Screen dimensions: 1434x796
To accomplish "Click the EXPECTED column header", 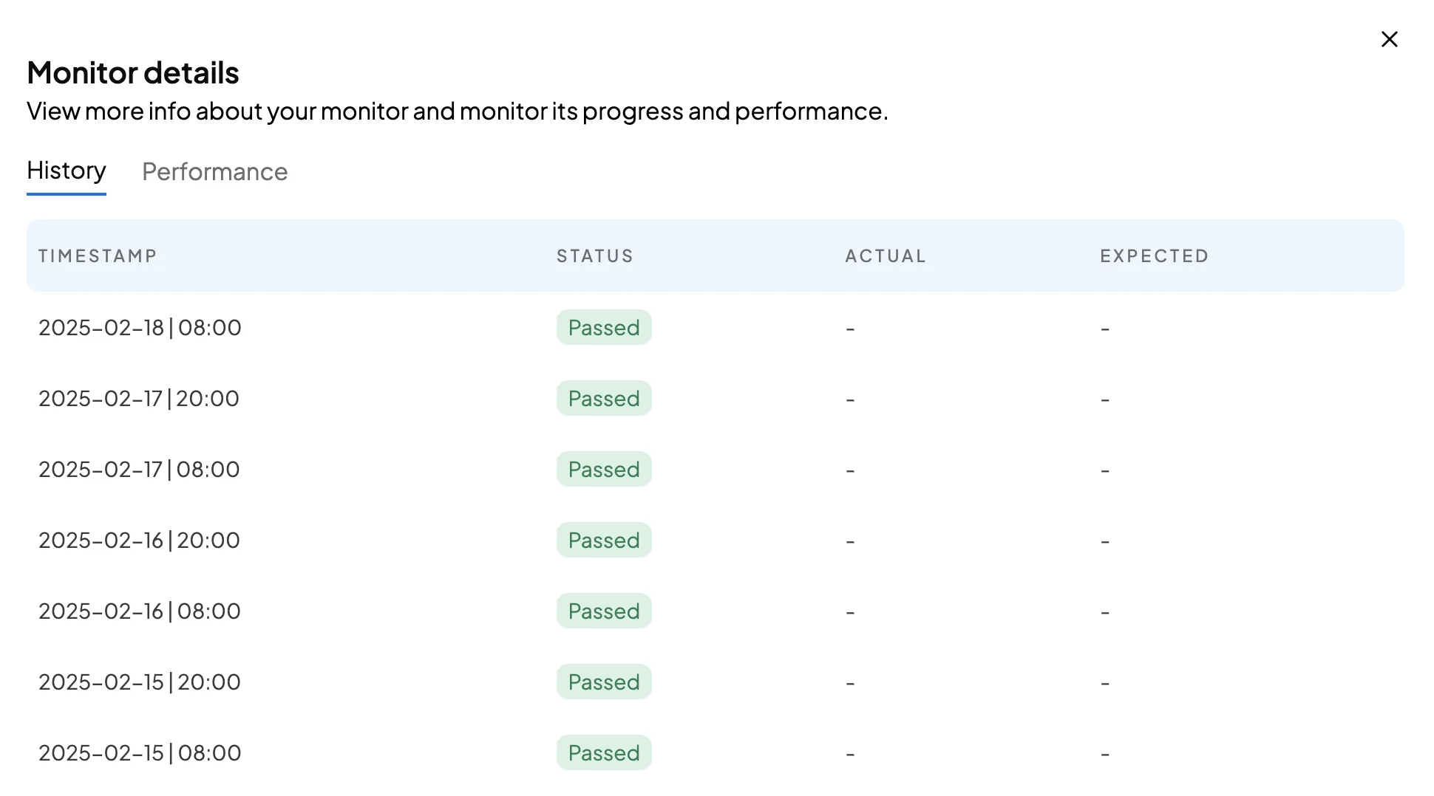I will click(1154, 256).
